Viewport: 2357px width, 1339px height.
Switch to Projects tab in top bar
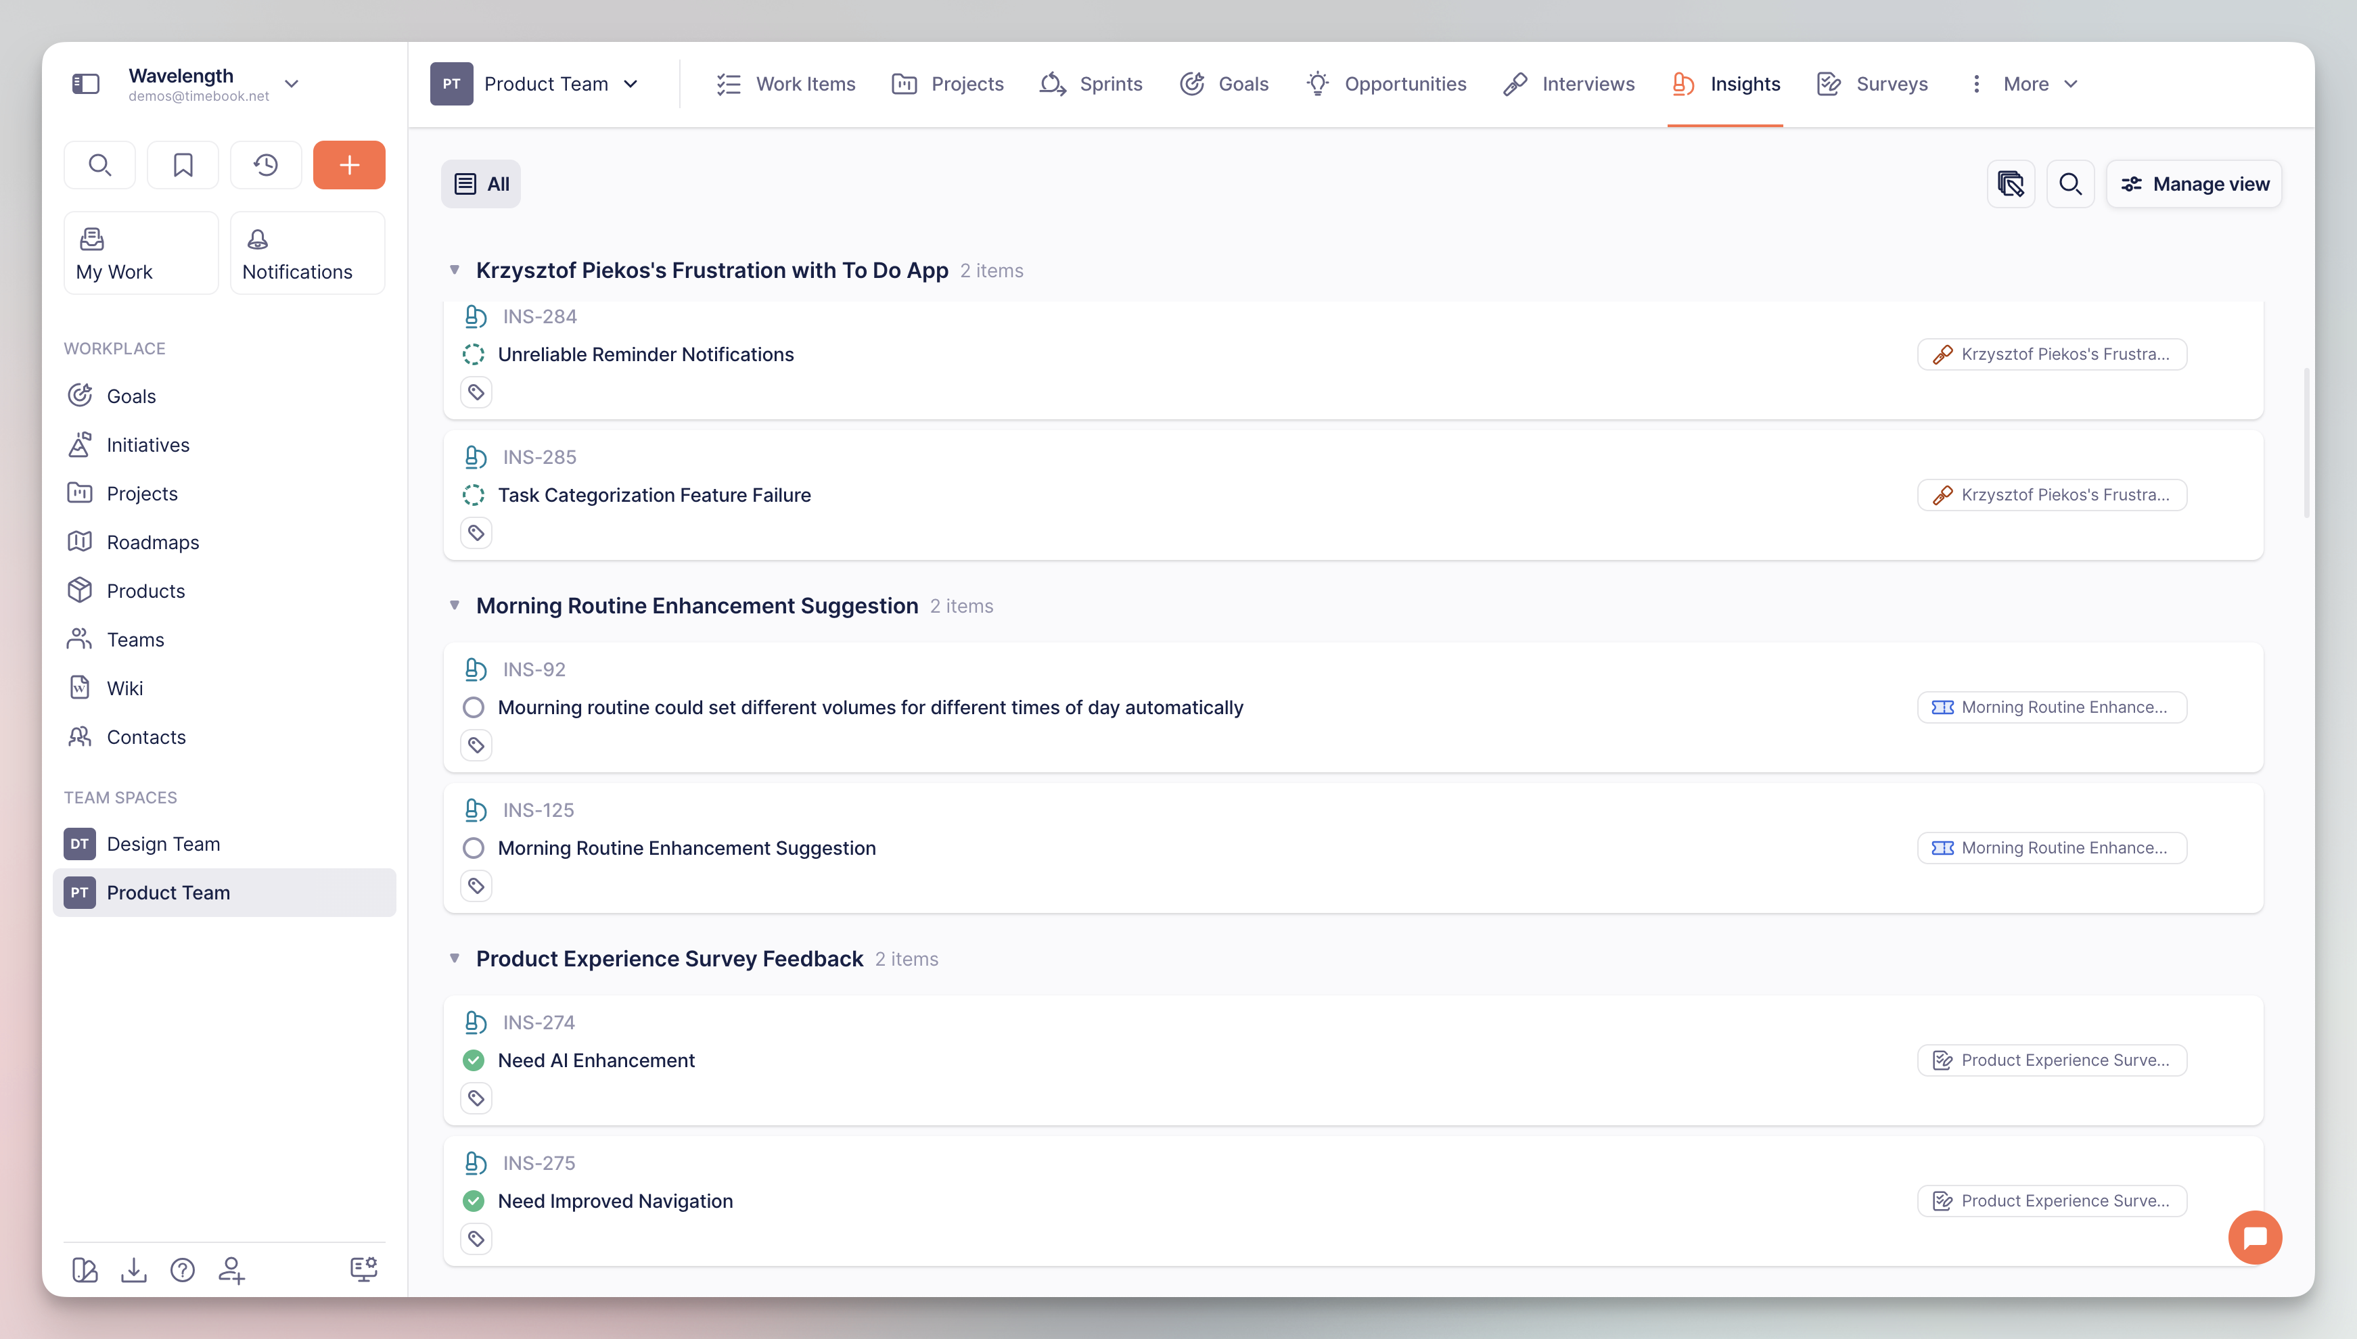click(x=948, y=84)
